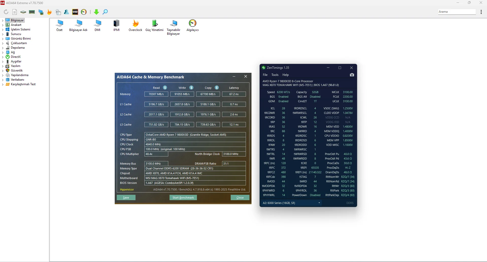Open the OSD panel icon

tap(75, 12)
